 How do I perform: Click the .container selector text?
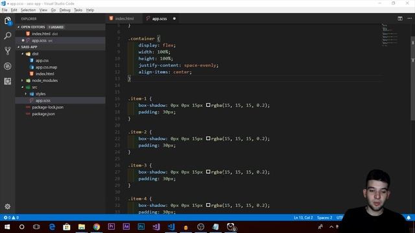(x=141, y=39)
